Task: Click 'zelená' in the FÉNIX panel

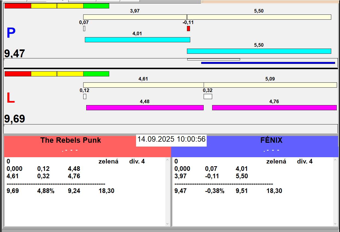Action: pos(276,162)
